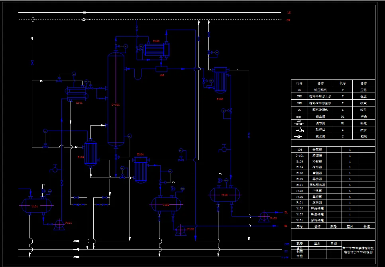Click the 规格 header cell in equipment list

(x=334, y=226)
